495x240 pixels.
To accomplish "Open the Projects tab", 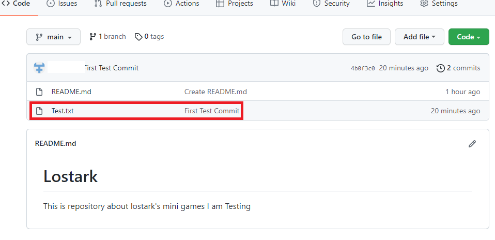I will coord(234,4).
